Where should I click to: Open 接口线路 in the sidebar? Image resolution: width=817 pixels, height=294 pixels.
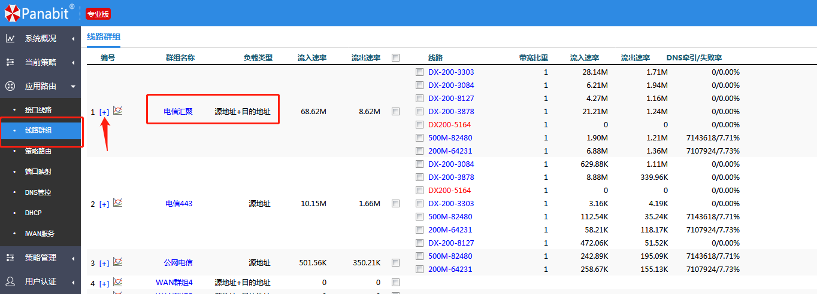(38, 110)
